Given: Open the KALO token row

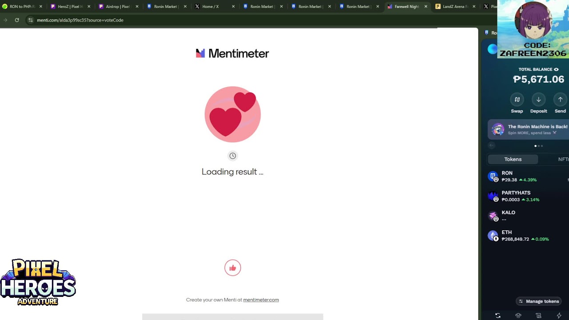Looking at the screenshot, I should (x=528, y=216).
